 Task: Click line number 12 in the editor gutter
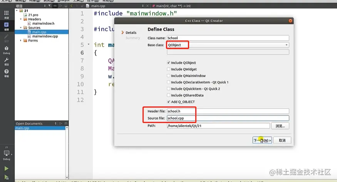(80, 100)
